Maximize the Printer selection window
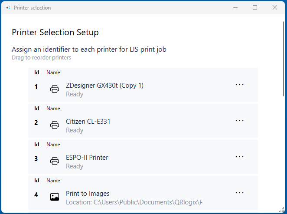287x214 pixels. tap(255, 7)
